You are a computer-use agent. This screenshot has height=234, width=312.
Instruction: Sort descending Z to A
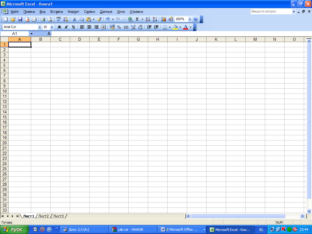point(155,19)
